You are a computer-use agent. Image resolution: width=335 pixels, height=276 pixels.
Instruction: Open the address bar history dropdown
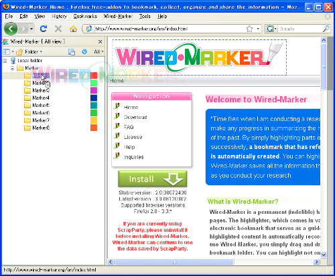258,29
